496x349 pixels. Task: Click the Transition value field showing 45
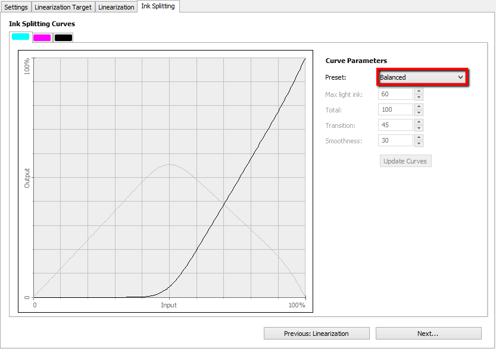click(x=396, y=125)
